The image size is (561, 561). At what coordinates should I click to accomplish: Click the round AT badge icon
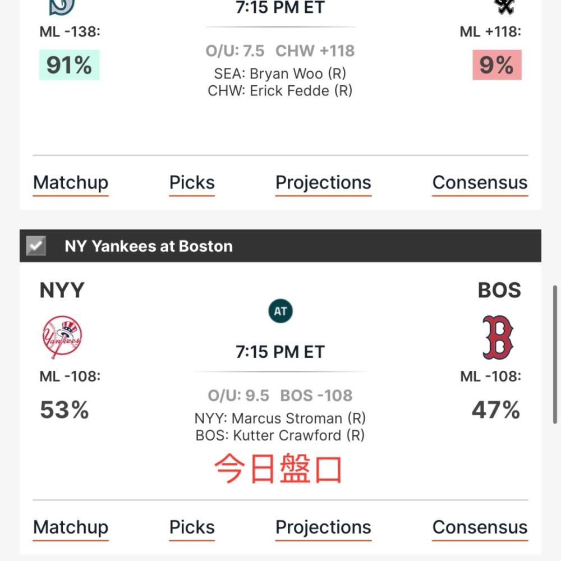(x=280, y=311)
